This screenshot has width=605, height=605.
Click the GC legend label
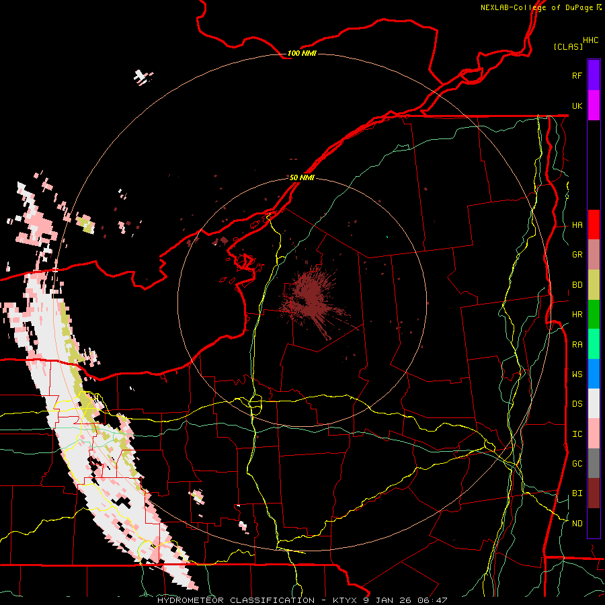coord(577,464)
